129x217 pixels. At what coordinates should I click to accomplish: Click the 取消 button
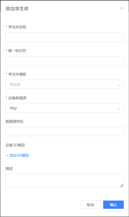[x=90, y=205]
